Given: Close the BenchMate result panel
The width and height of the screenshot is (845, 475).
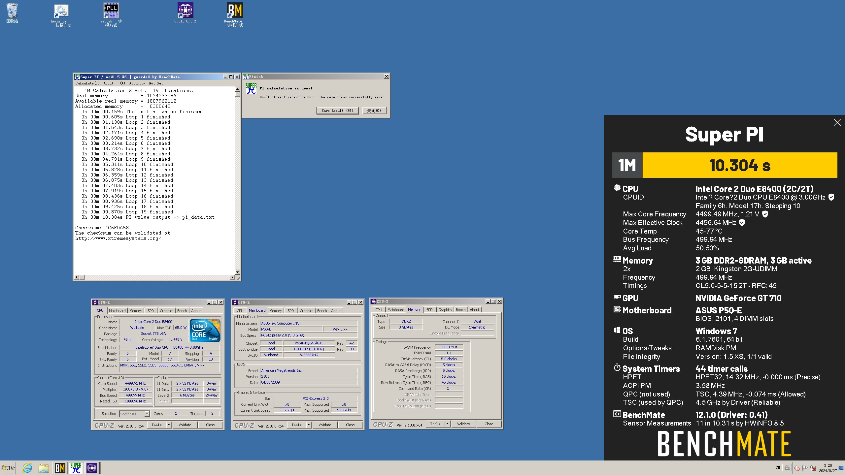Looking at the screenshot, I should pyautogui.click(x=837, y=122).
